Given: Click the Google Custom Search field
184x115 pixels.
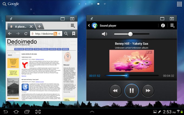Looking at the screenshot, I should [x=14, y=53].
